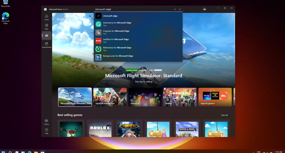Open Microsoft Edge desktop shortcut

click(6, 18)
